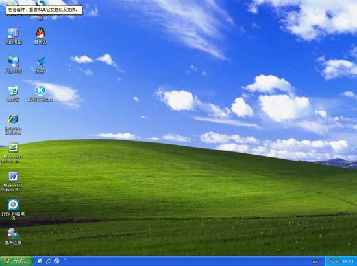Select the Sogou S icon on the desktop
Viewport: 357px width, 266px height.
(40, 3)
